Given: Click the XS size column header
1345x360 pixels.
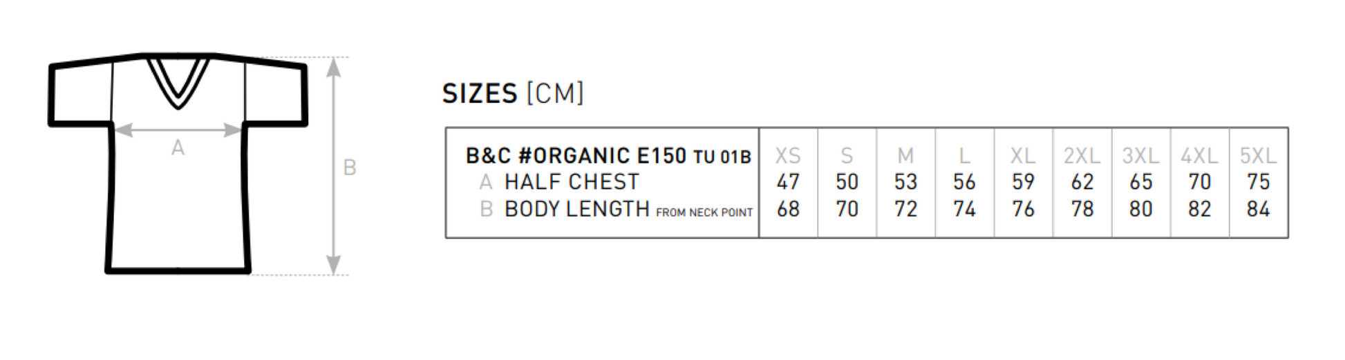Looking at the screenshot, I should (x=788, y=156).
